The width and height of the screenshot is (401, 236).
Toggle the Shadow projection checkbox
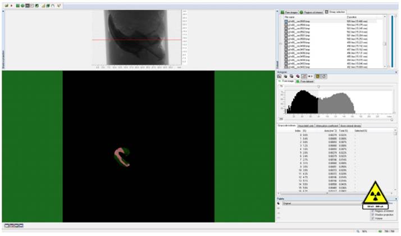(x=372, y=215)
